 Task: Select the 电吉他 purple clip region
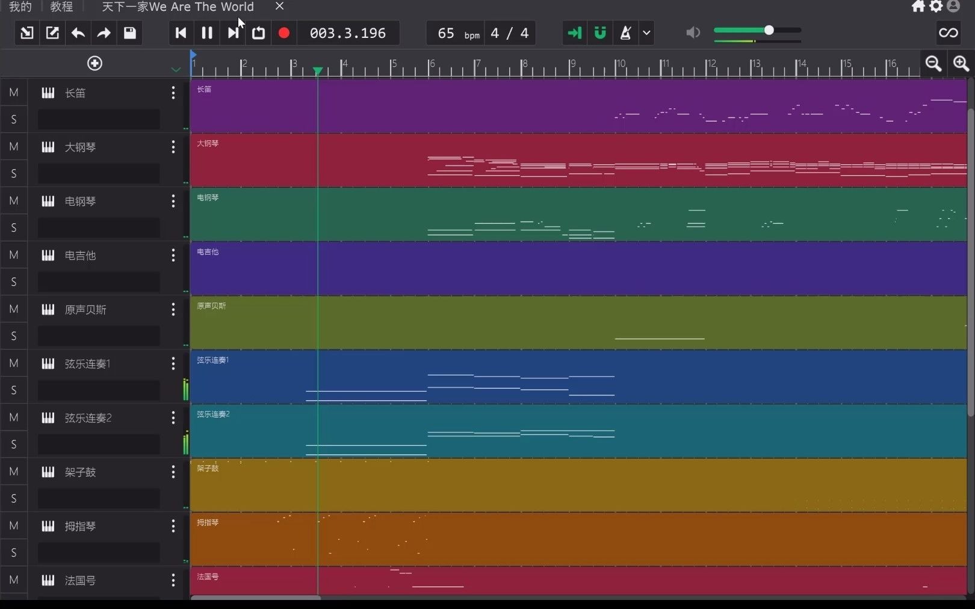point(578,268)
